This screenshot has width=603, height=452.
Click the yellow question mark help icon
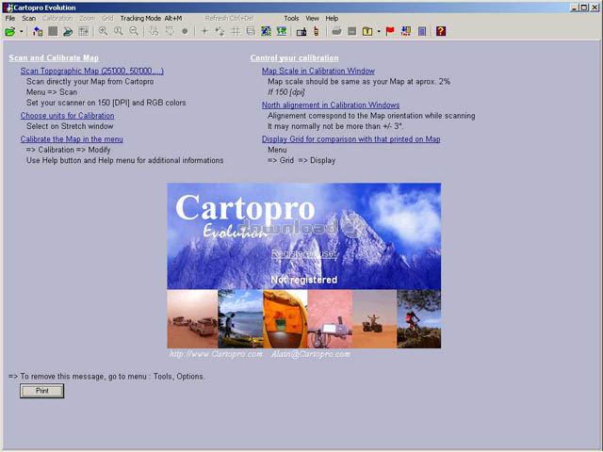441,31
